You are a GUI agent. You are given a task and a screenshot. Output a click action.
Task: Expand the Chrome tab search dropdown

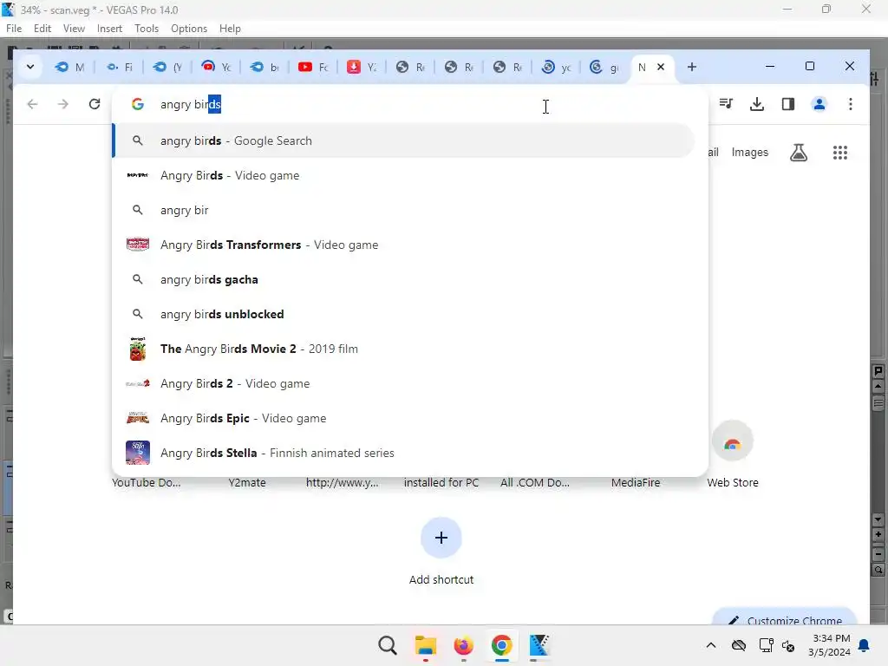pos(30,67)
